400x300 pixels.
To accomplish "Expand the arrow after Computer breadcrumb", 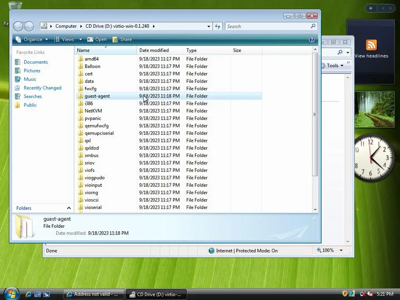I will pyautogui.click(x=81, y=26).
